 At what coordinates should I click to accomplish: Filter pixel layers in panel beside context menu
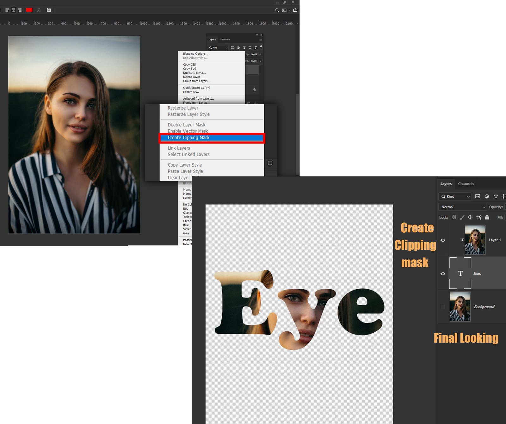tap(232, 48)
